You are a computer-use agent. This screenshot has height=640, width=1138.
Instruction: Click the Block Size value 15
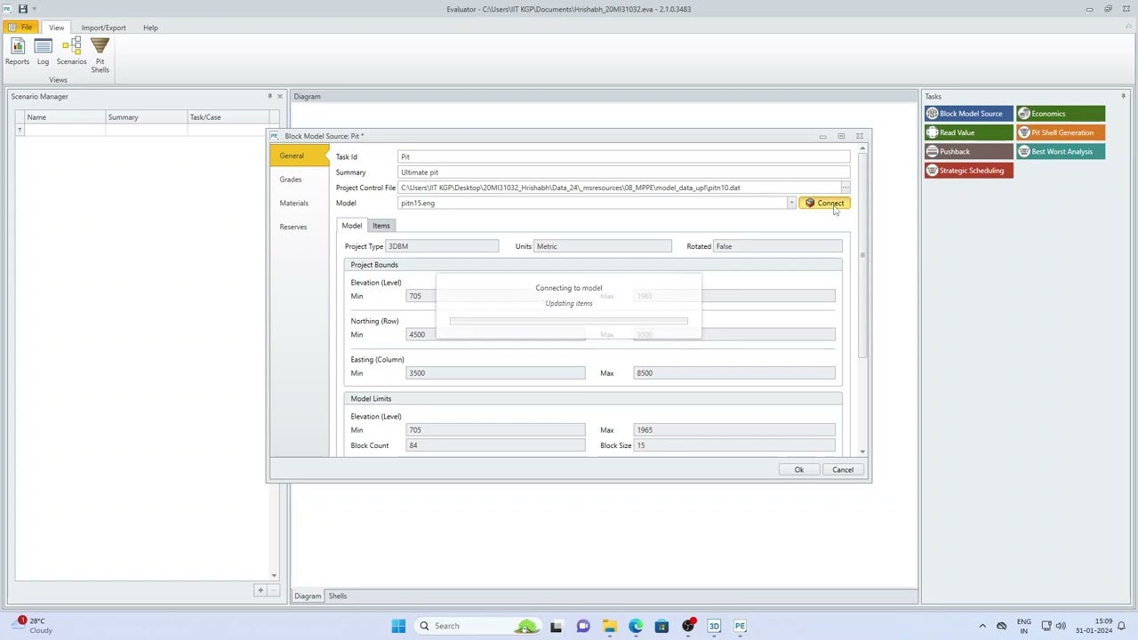[733, 445]
